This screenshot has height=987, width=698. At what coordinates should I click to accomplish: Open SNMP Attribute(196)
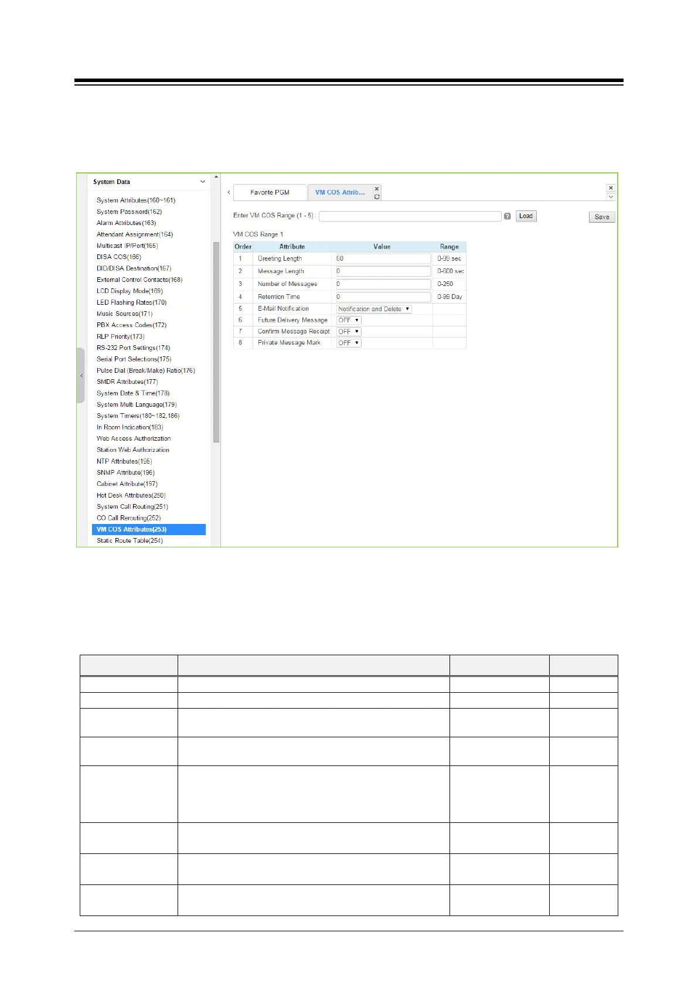click(x=125, y=472)
